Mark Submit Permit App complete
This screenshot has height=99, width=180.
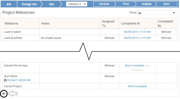tap(134, 65)
